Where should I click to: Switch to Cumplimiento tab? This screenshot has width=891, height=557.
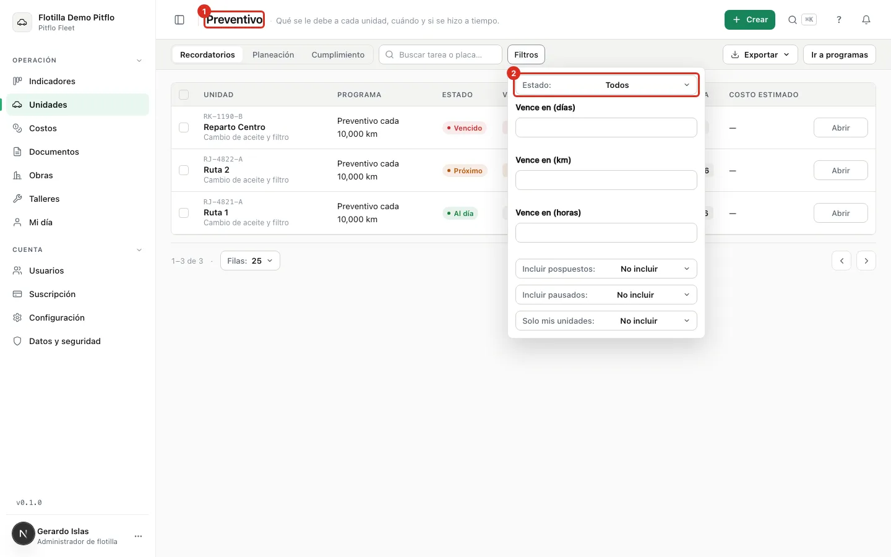338,54
